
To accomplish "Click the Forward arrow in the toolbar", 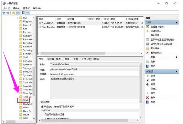I will [8, 13].
